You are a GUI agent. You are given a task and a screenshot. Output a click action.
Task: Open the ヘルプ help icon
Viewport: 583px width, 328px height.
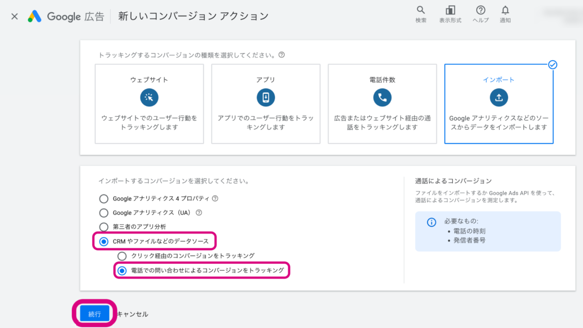[480, 10]
